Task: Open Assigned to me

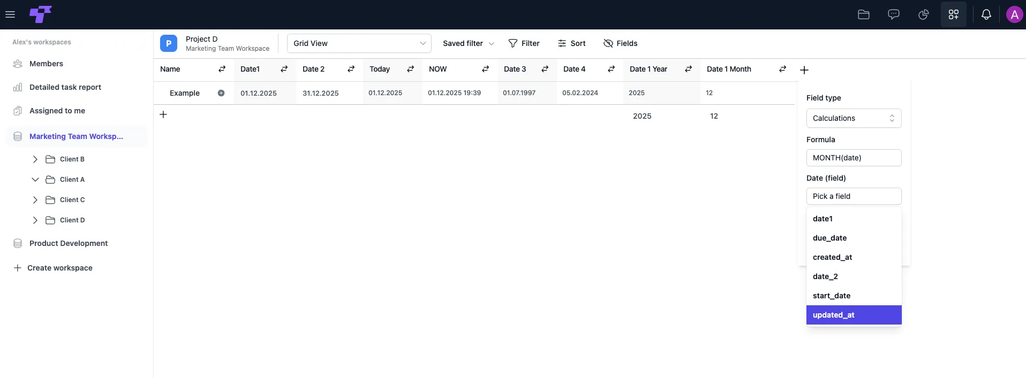Action: pos(57,111)
